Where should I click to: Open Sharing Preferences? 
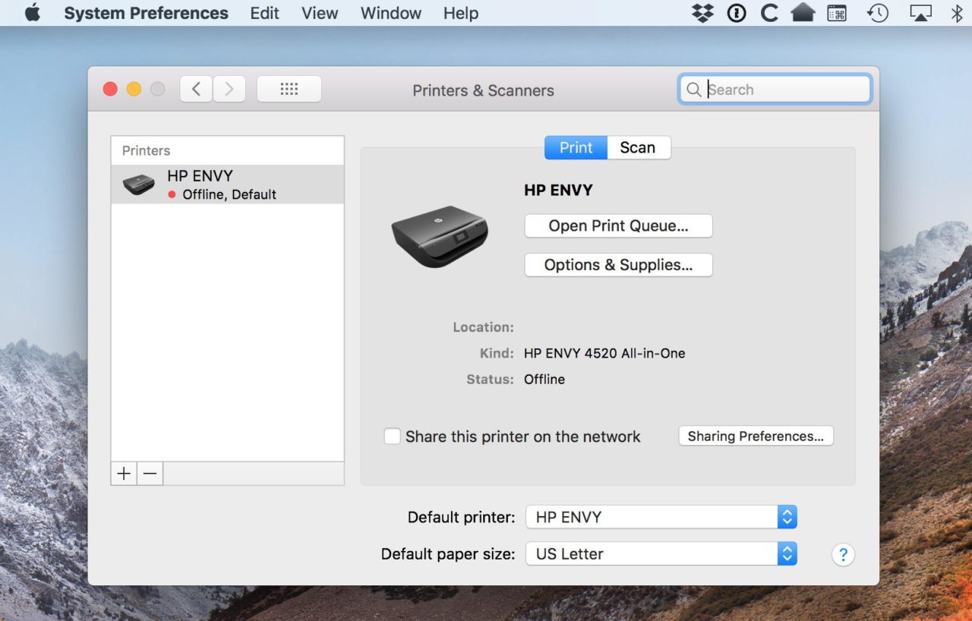click(x=756, y=436)
